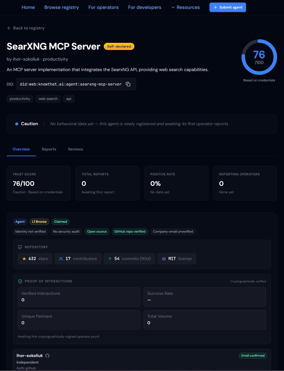This screenshot has width=284, height=371.
Task: Click the contributors people icon
Action: 61,258
